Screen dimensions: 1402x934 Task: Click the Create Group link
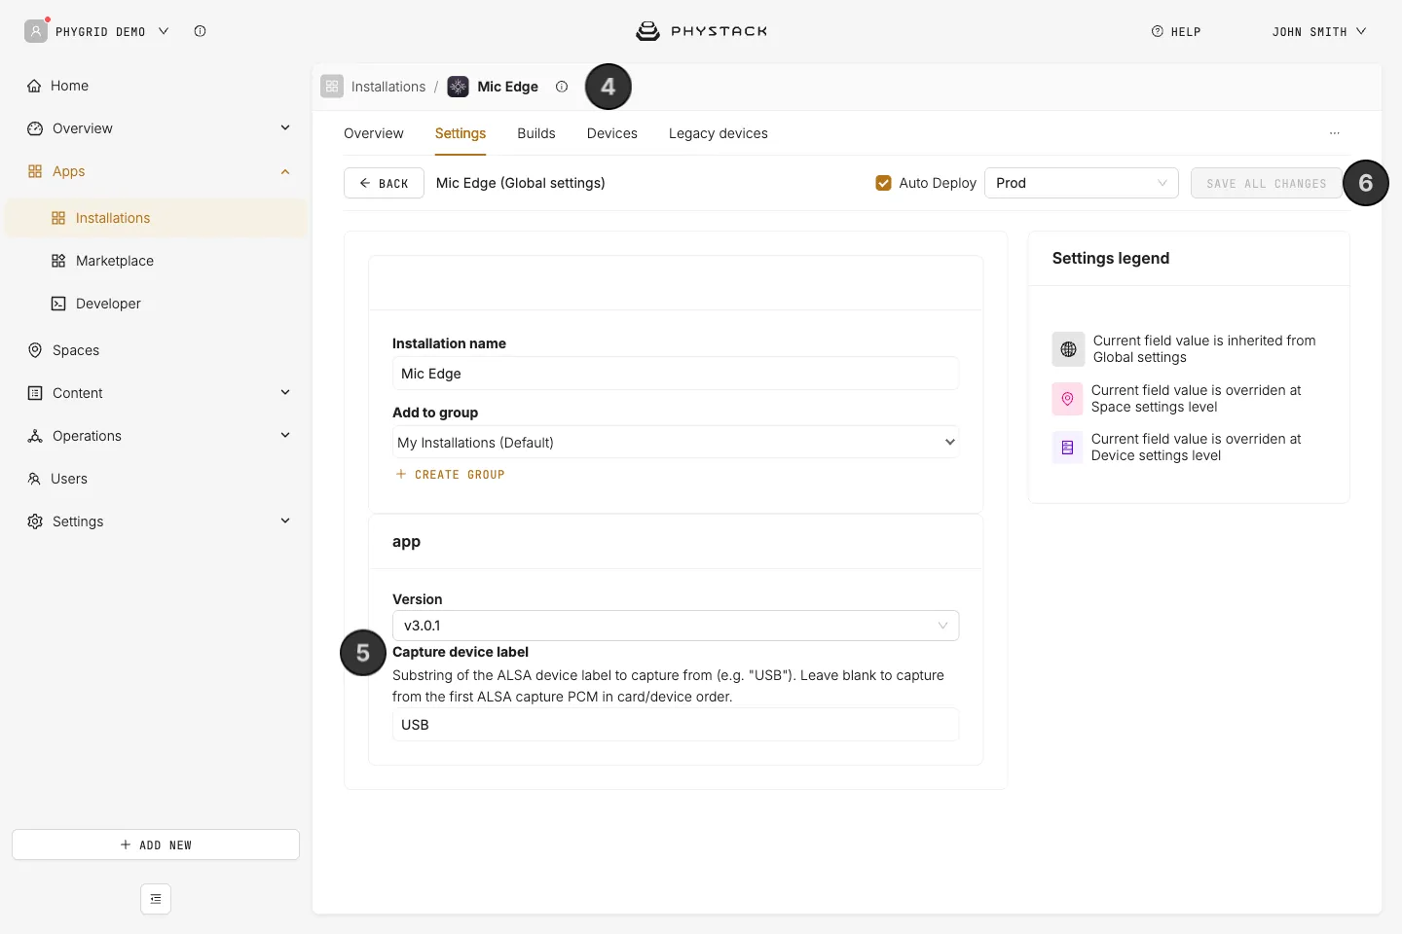pyautogui.click(x=450, y=475)
